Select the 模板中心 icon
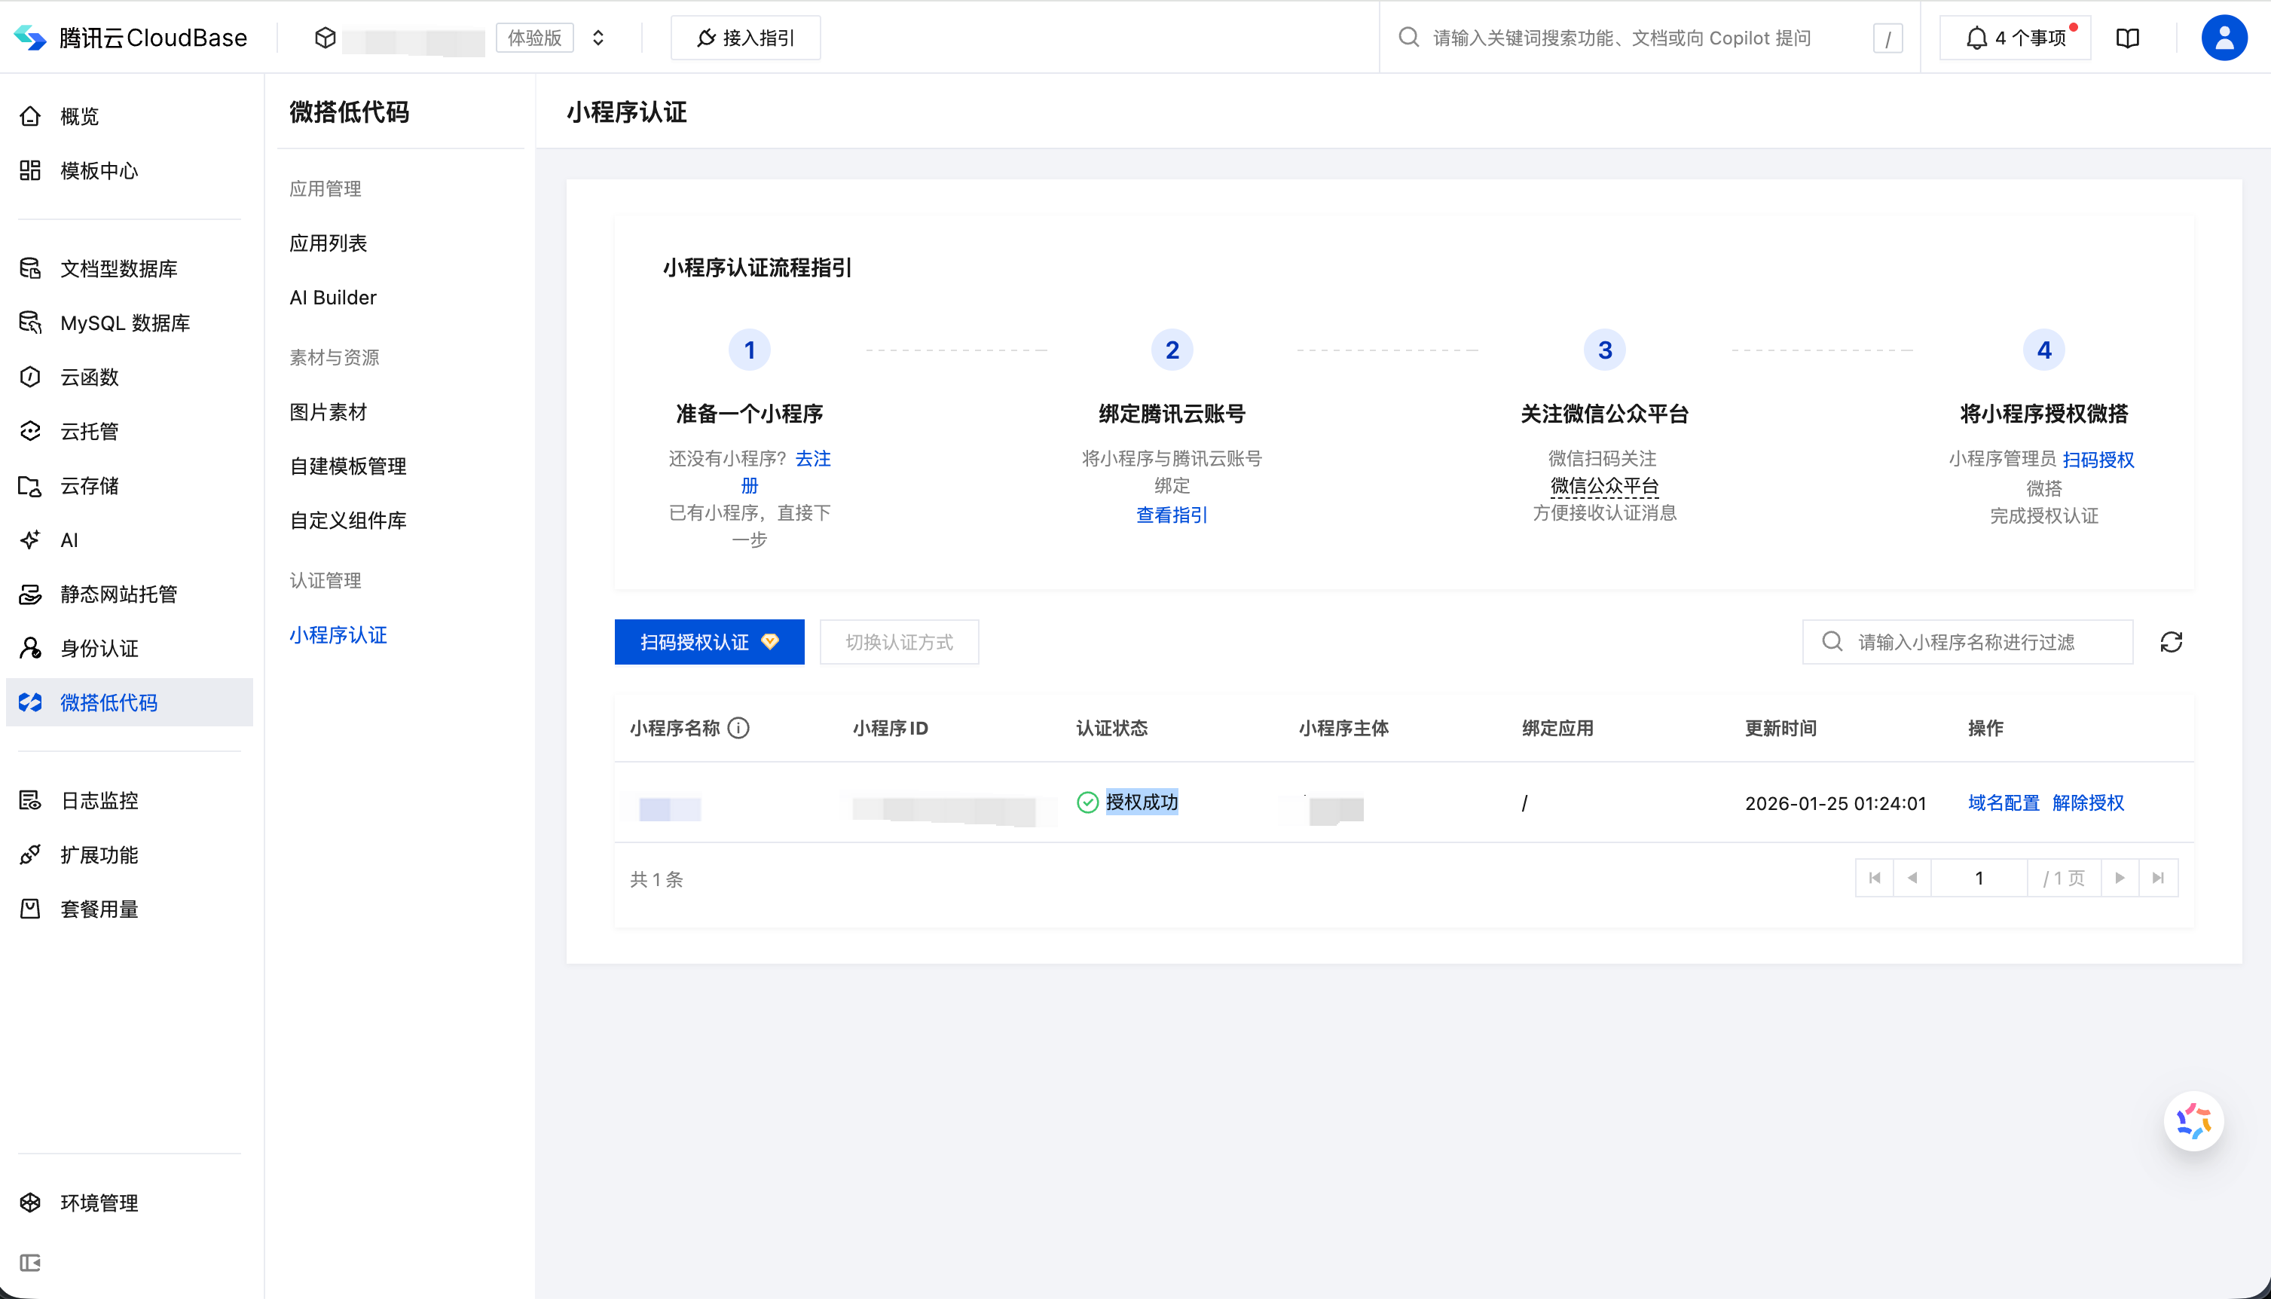This screenshot has width=2271, height=1299. [x=29, y=170]
